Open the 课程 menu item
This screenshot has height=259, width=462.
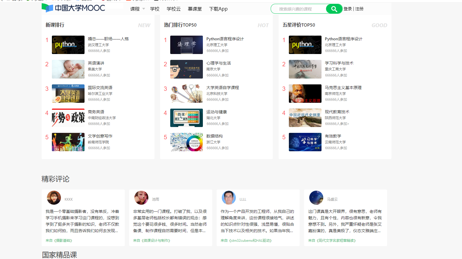tap(135, 9)
